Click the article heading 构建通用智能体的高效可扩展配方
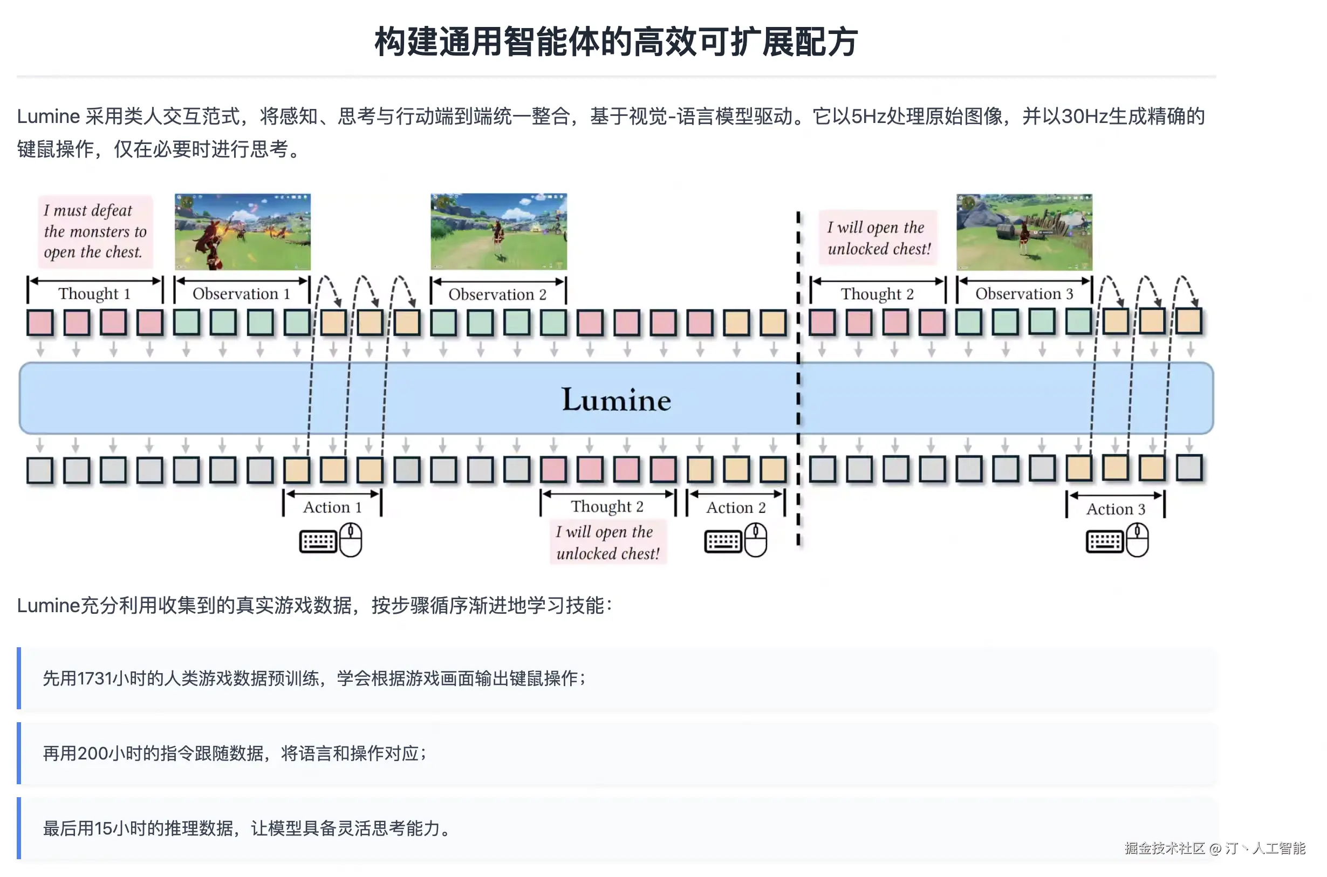 615,42
